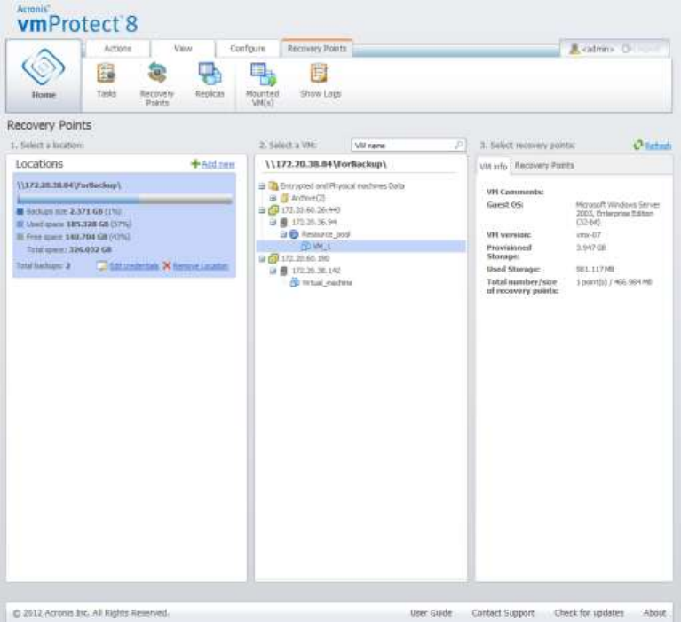Click Check for updates link

point(589,613)
